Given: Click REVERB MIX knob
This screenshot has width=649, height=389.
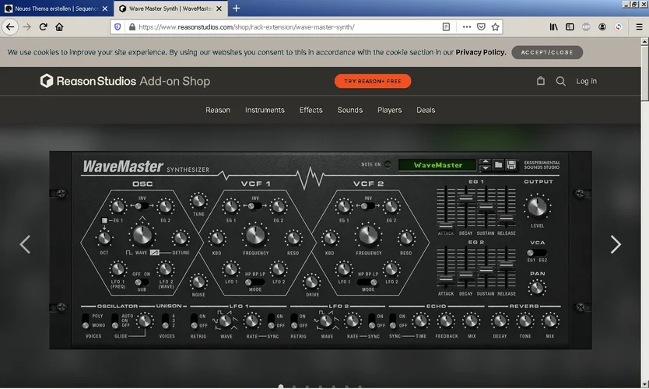Looking at the screenshot, I should [x=550, y=321].
